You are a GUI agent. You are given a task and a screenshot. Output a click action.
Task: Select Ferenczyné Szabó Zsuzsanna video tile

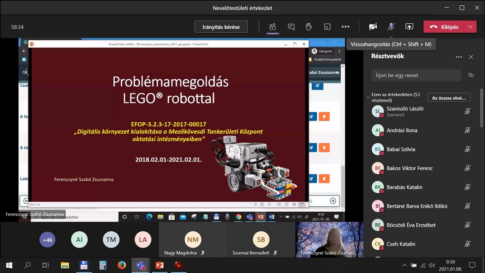[x=330, y=239]
